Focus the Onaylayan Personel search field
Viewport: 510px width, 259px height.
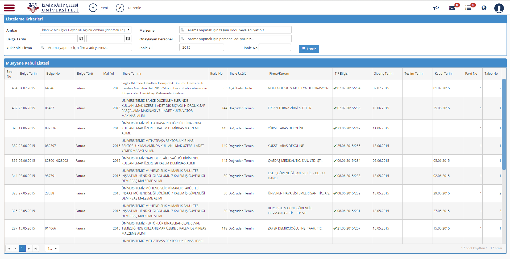point(235,39)
